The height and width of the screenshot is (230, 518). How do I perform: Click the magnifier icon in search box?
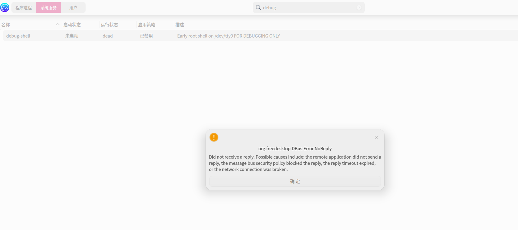258,7
